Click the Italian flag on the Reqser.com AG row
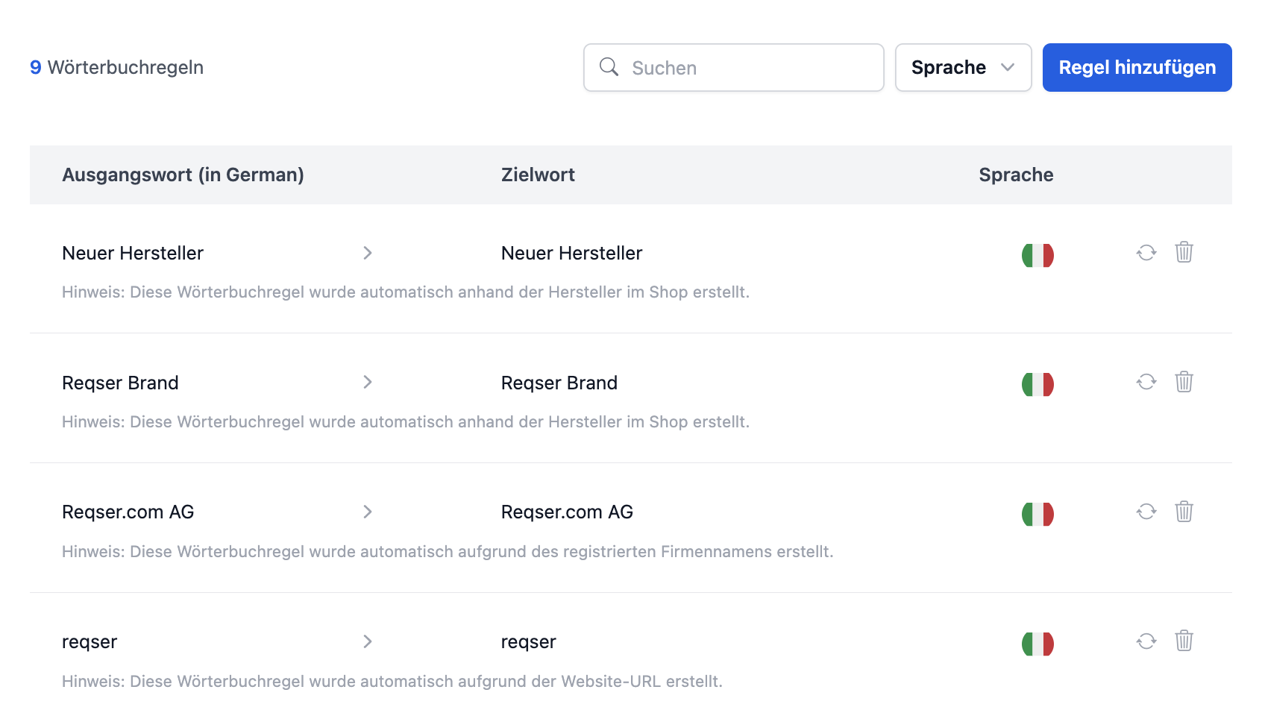The width and height of the screenshot is (1262, 719). tap(1037, 513)
